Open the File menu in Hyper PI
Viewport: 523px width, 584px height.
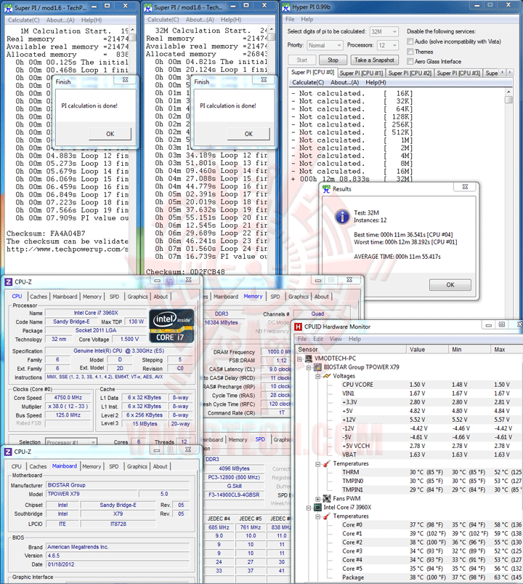(290, 20)
